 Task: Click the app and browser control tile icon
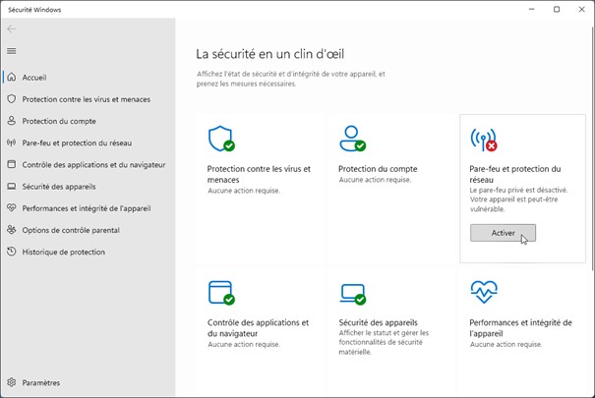coord(221,293)
